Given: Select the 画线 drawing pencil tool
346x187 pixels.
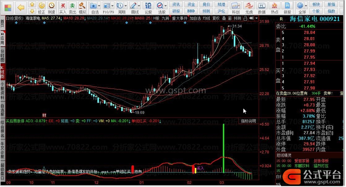Looking at the screenshot, I should click(x=133, y=5).
